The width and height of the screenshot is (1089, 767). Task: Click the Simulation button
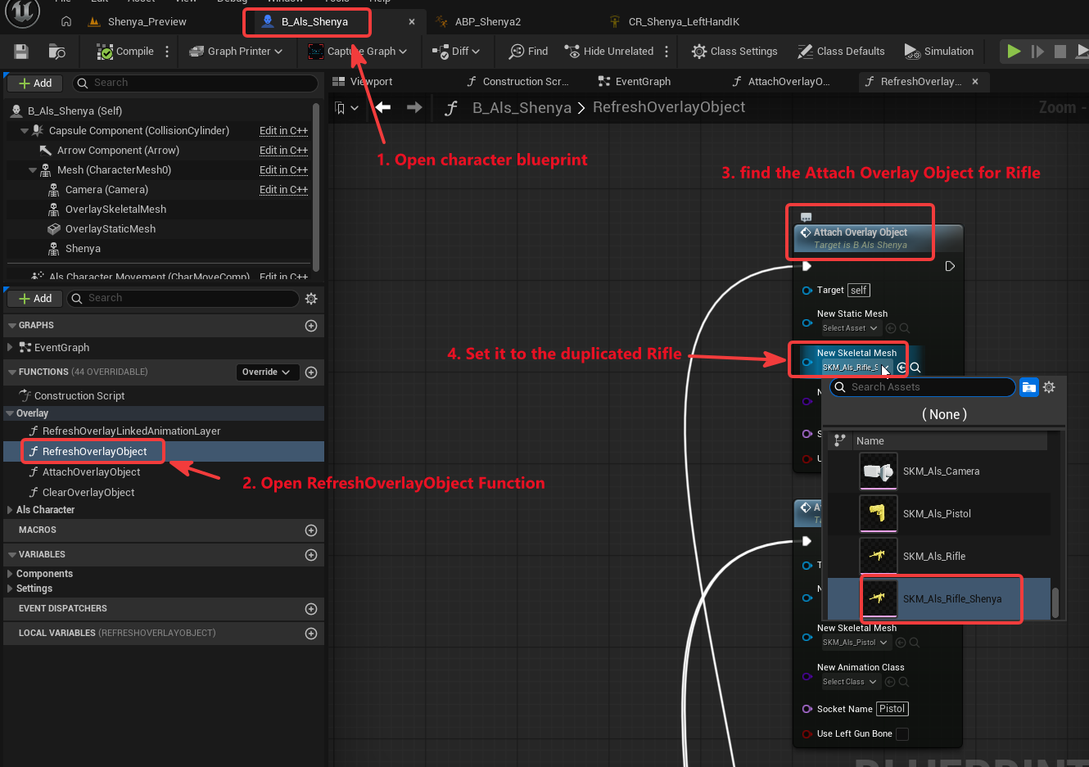coord(938,52)
